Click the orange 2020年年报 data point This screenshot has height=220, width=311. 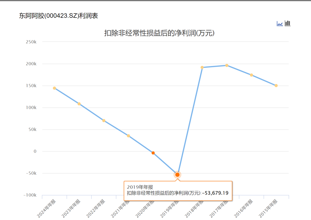point(153,153)
